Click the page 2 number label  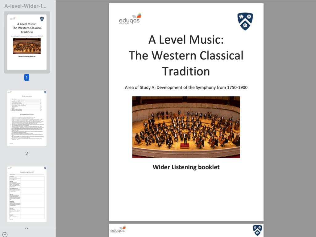point(27,153)
